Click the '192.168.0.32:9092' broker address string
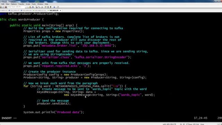222x125 pixels. coord(97,45)
